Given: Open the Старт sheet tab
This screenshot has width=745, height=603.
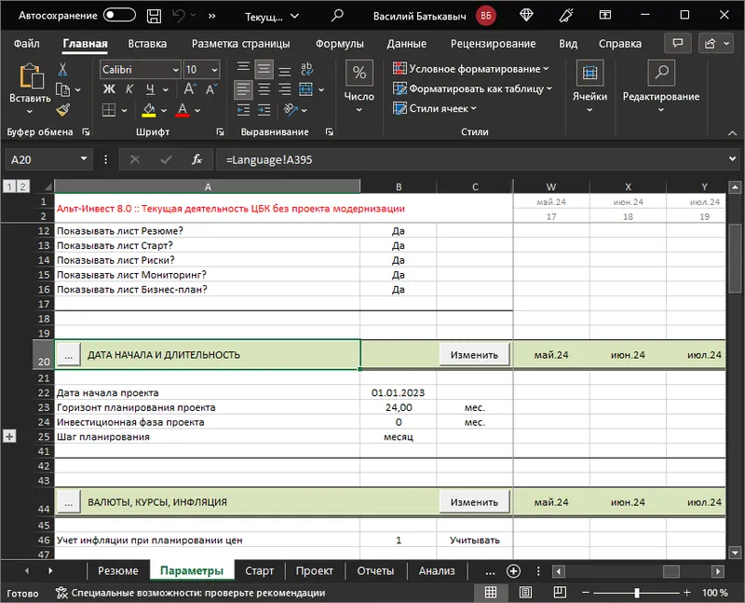Looking at the screenshot, I should pos(260,570).
